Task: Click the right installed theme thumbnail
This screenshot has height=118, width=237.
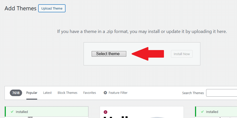Action: [216, 117]
